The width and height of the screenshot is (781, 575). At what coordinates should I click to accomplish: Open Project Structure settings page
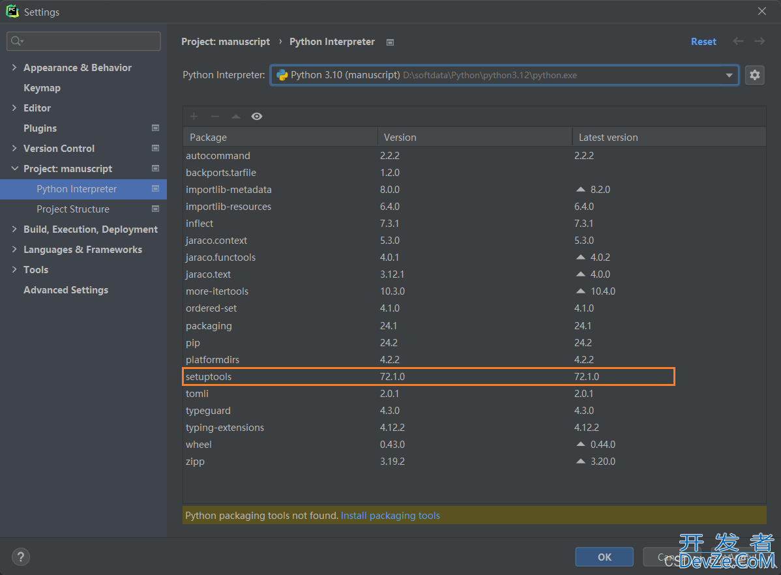73,209
